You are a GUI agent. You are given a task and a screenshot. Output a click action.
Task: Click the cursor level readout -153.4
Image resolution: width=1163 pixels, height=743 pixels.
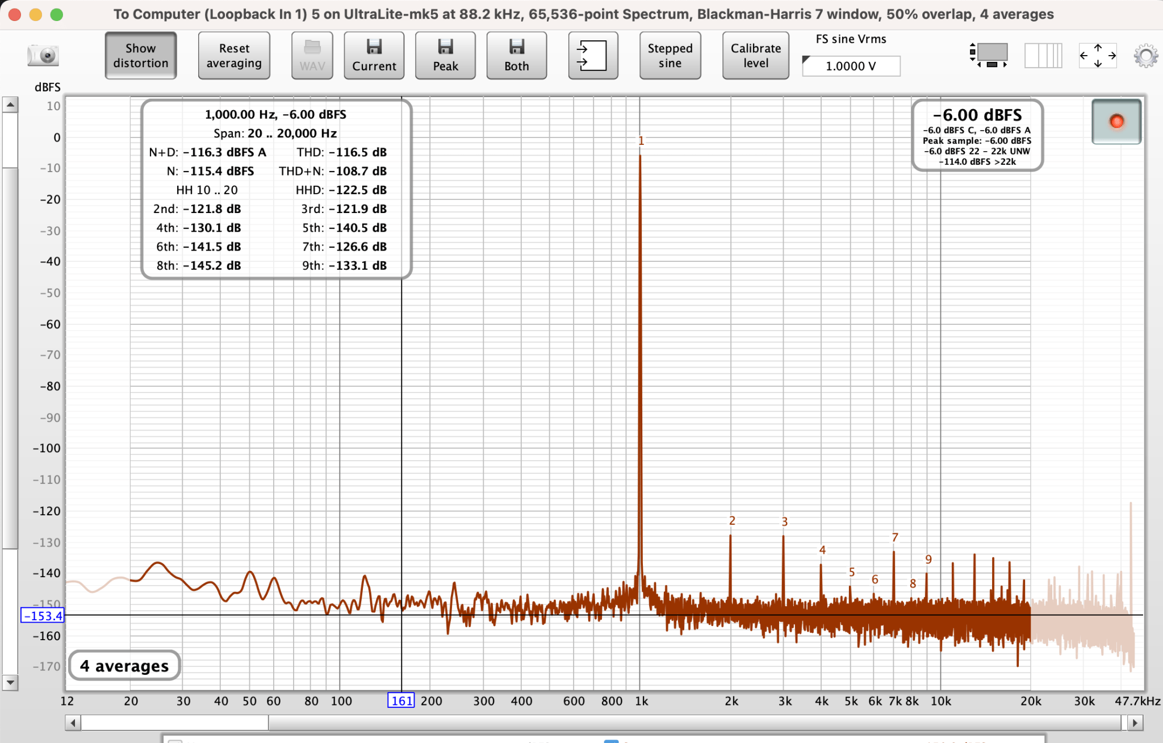[x=43, y=615]
